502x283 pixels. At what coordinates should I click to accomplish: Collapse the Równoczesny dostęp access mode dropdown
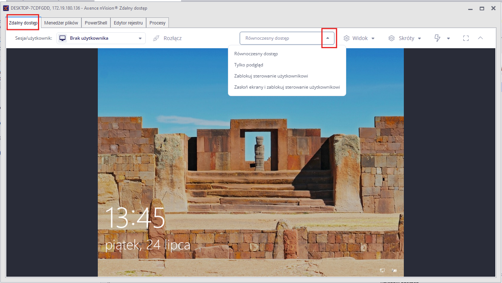click(328, 38)
